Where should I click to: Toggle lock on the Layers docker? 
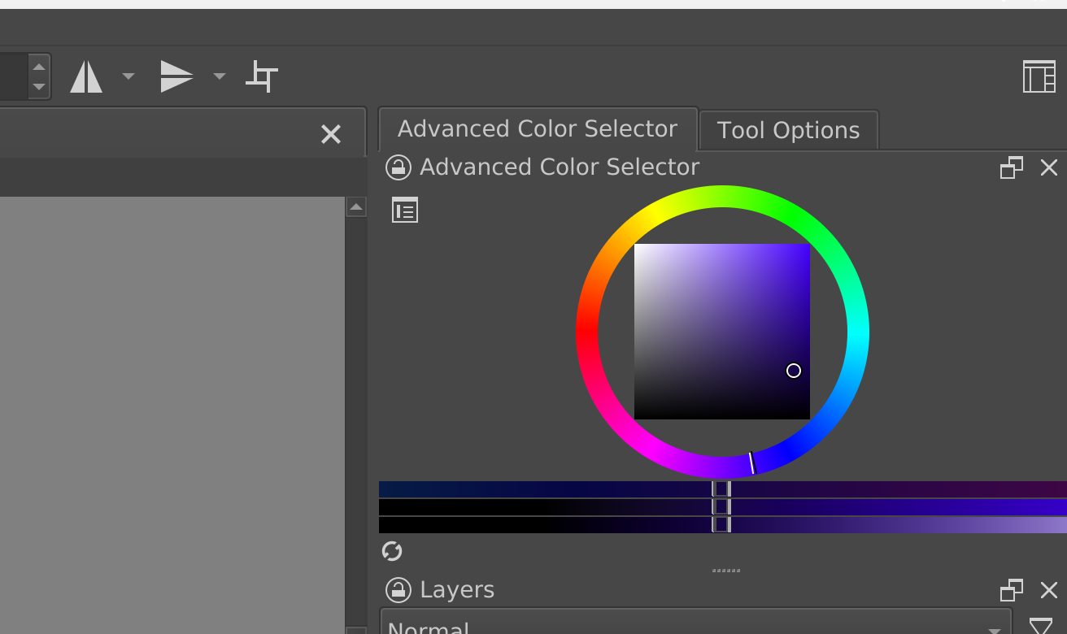click(x=398, y=590)
